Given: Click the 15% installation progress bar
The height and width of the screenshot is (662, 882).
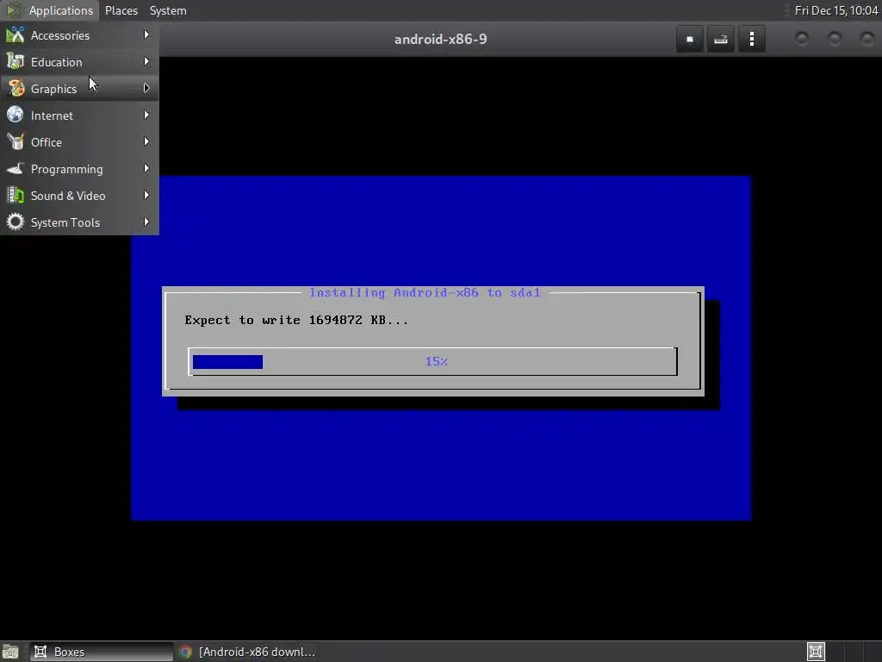Looking at the screenshot, I should pos(432,361).
